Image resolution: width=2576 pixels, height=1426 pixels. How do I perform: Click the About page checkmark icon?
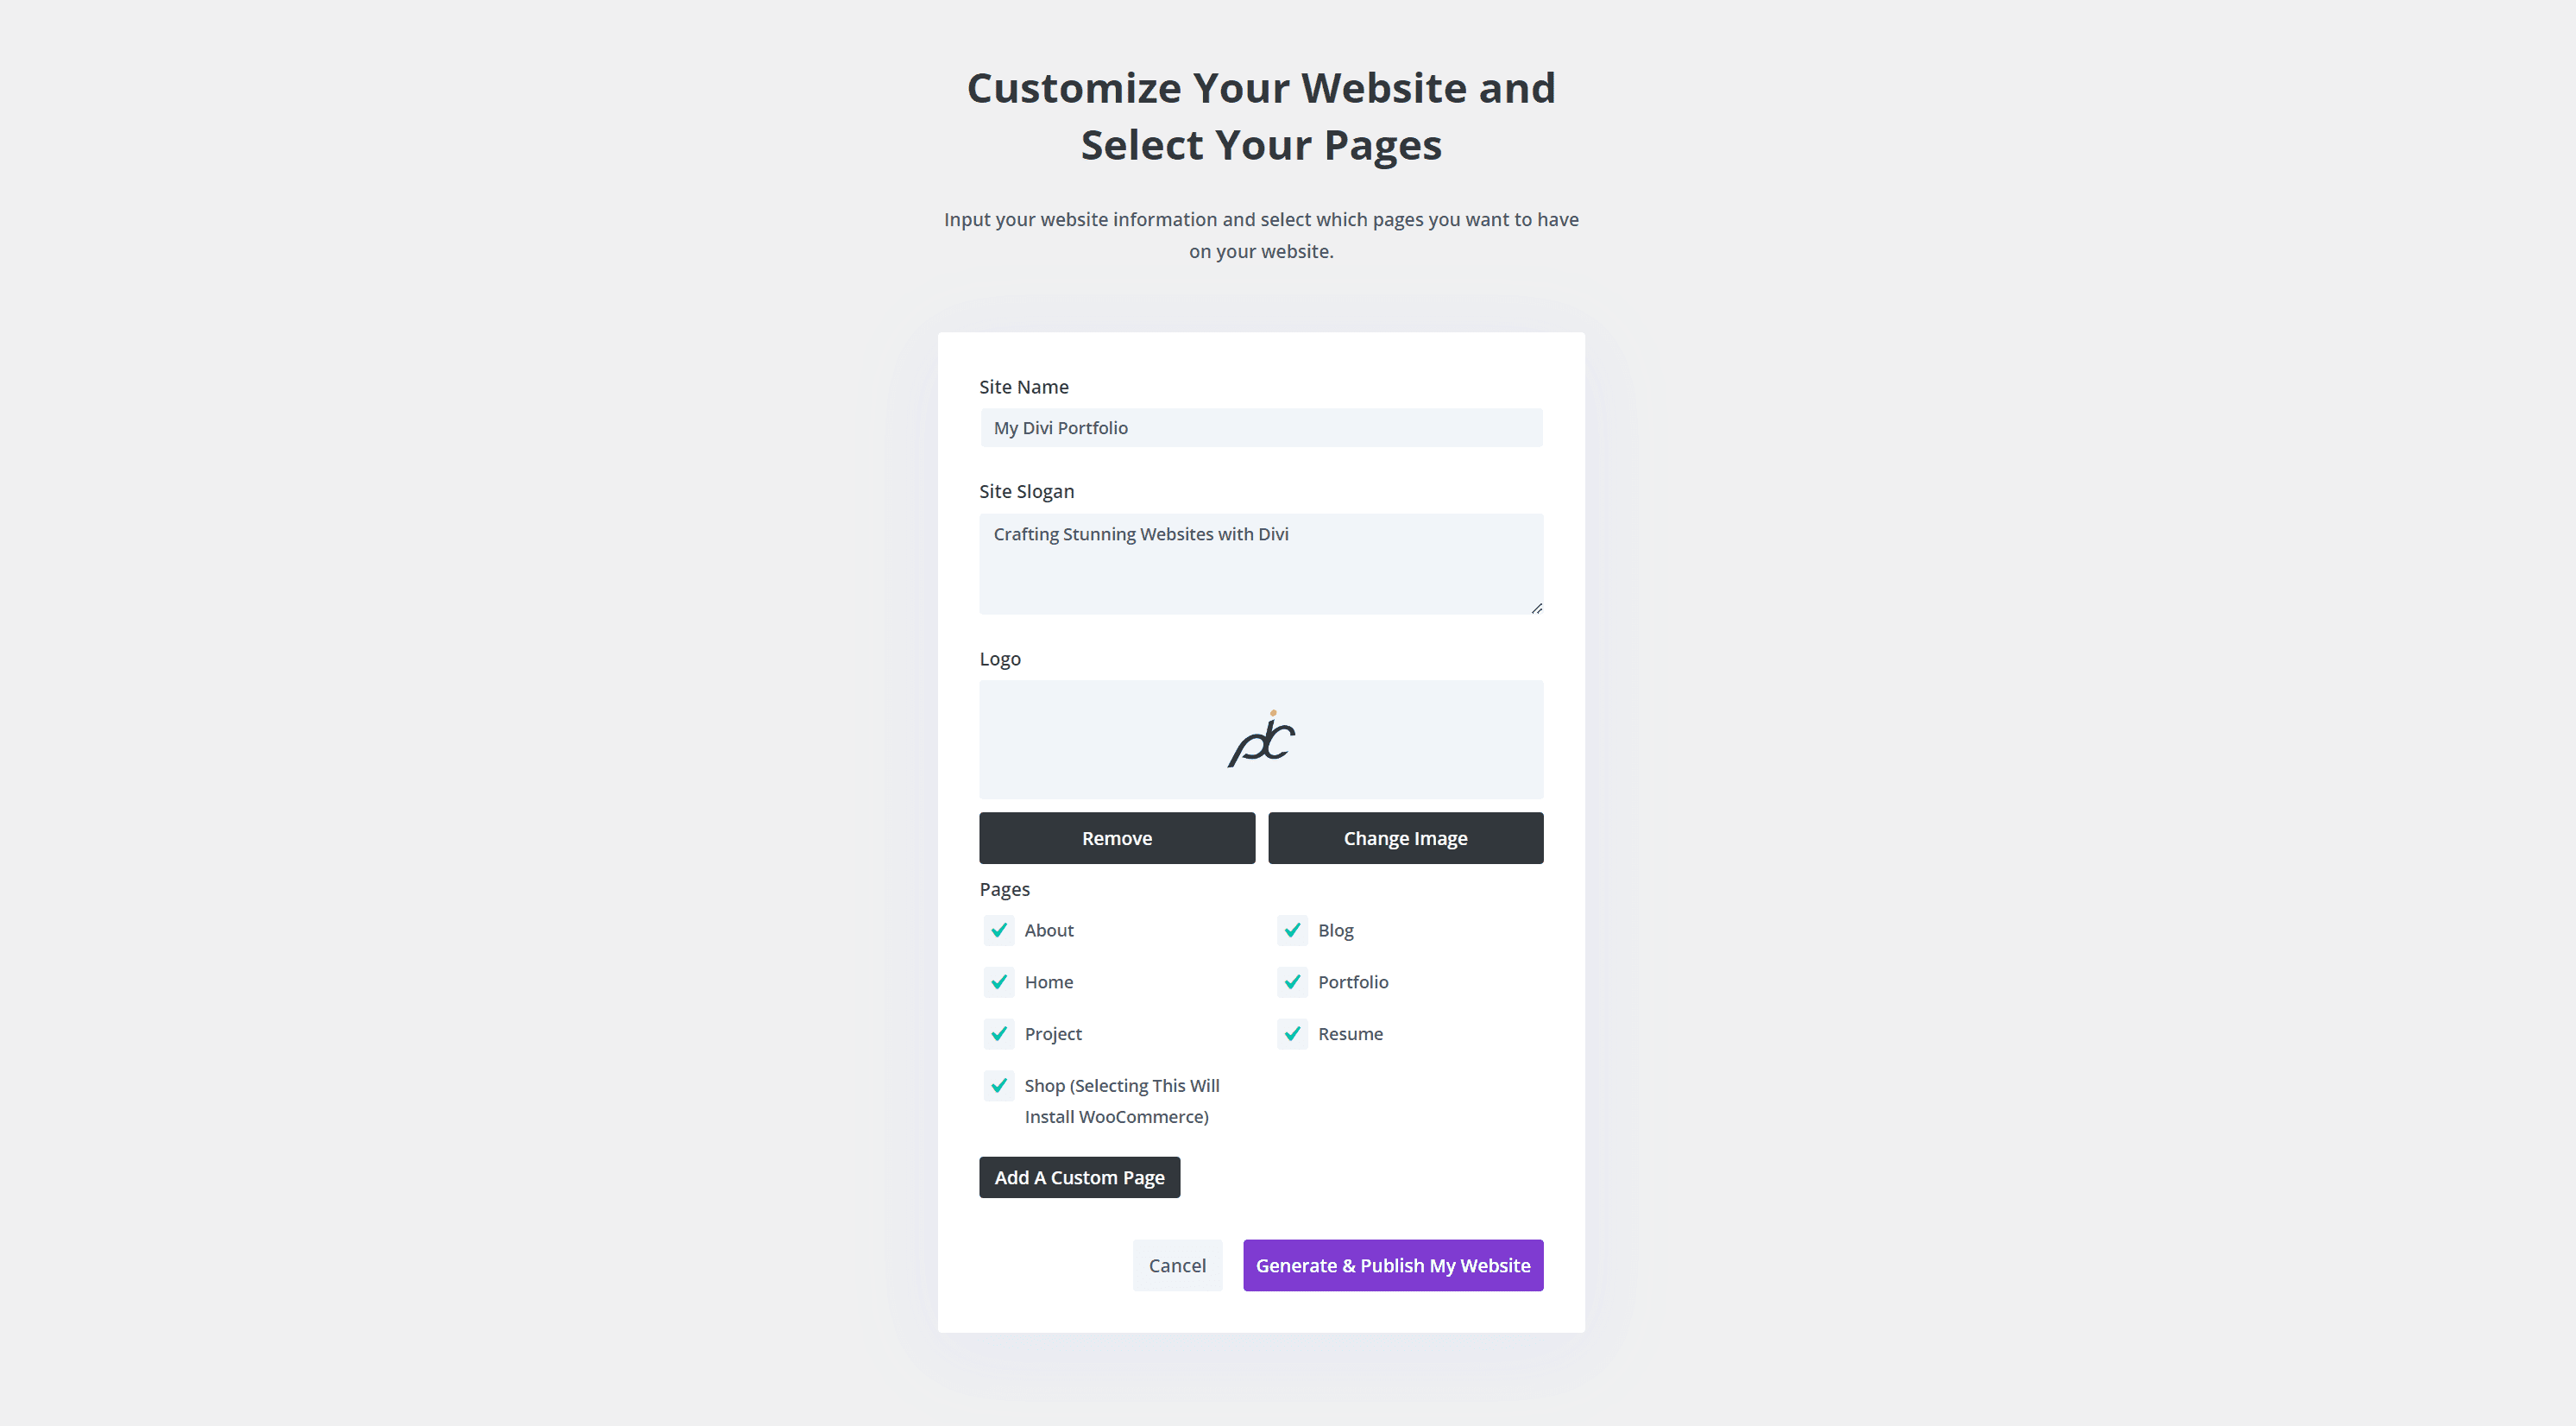pyautogui.click(x=998, y=929)
